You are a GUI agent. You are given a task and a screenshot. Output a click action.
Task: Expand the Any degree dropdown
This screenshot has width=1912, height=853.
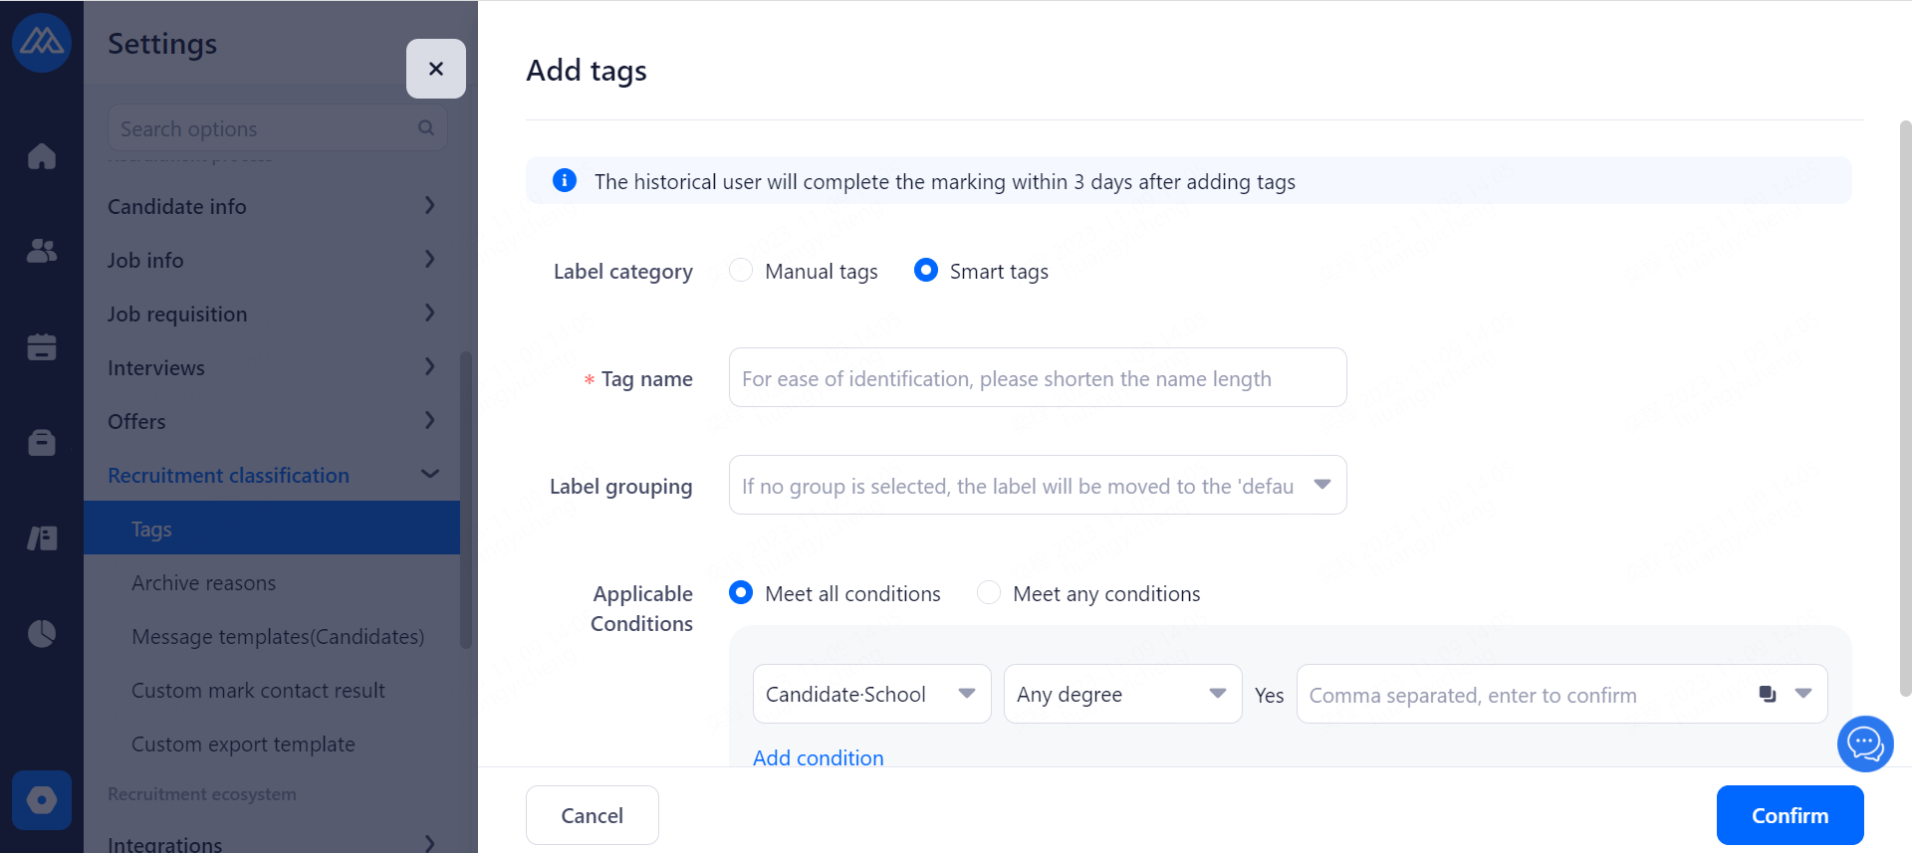pyautogui.click(x=1122, y=694)
